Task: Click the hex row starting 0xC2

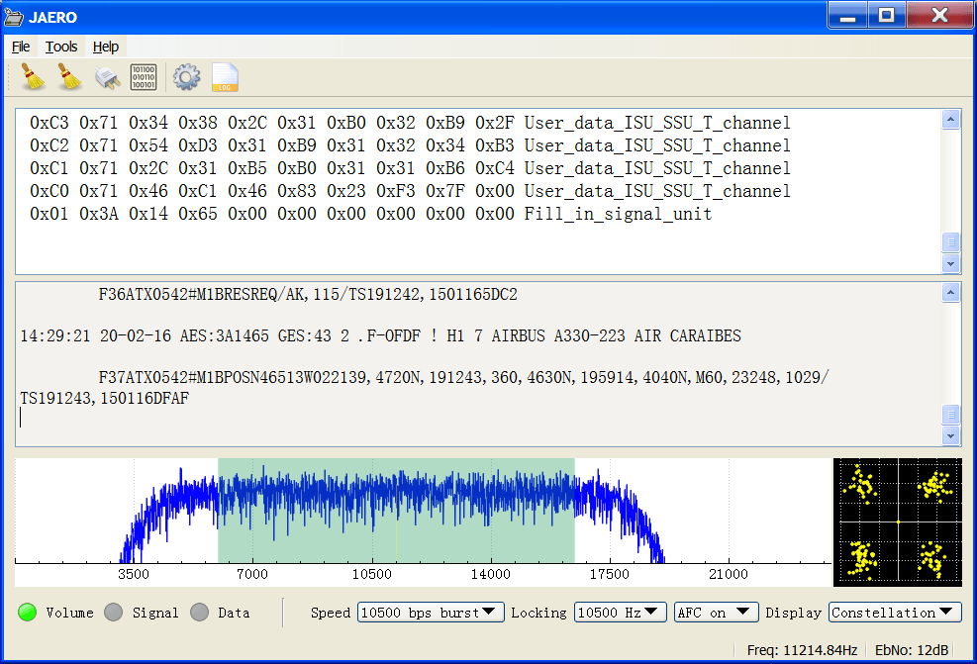Action: pos(410,145)
